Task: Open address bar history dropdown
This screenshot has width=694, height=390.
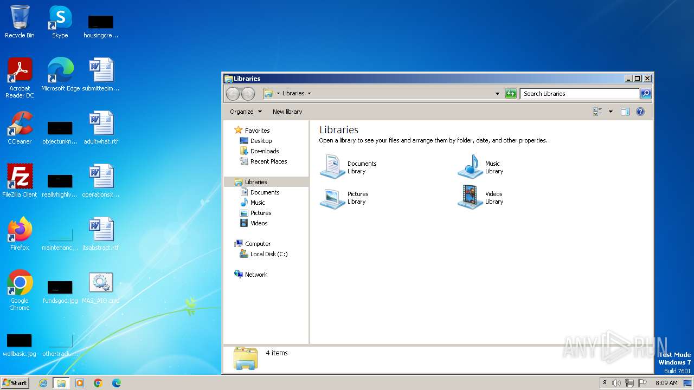Action: pyautogui.click(x=497, y=94)
